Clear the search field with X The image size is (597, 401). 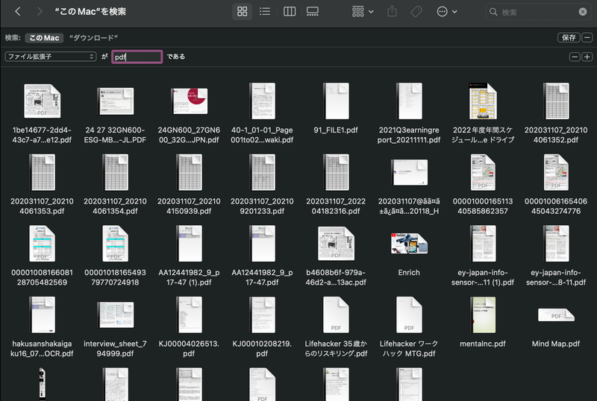[583, 12]
